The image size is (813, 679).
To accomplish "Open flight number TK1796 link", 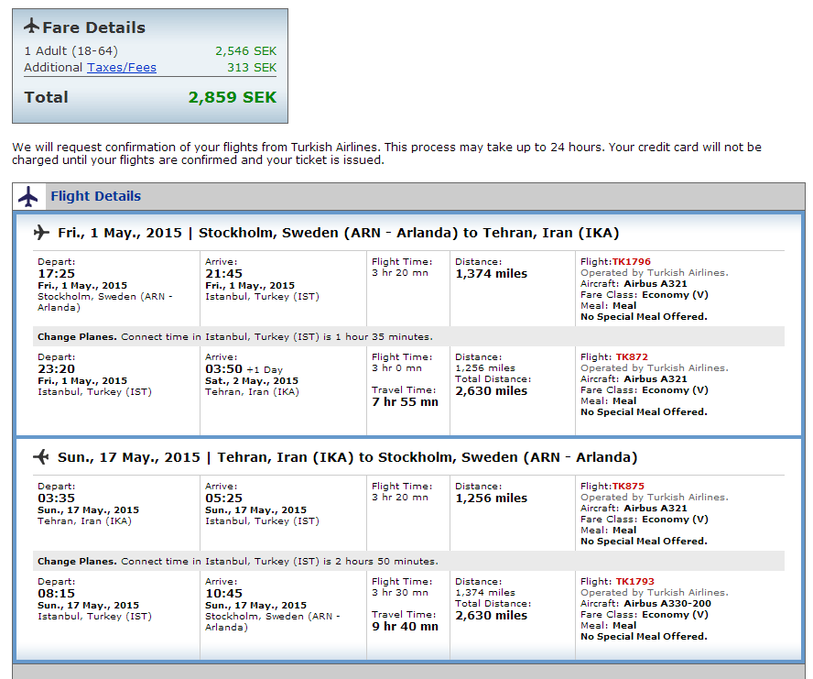I will tap(631, 262).
